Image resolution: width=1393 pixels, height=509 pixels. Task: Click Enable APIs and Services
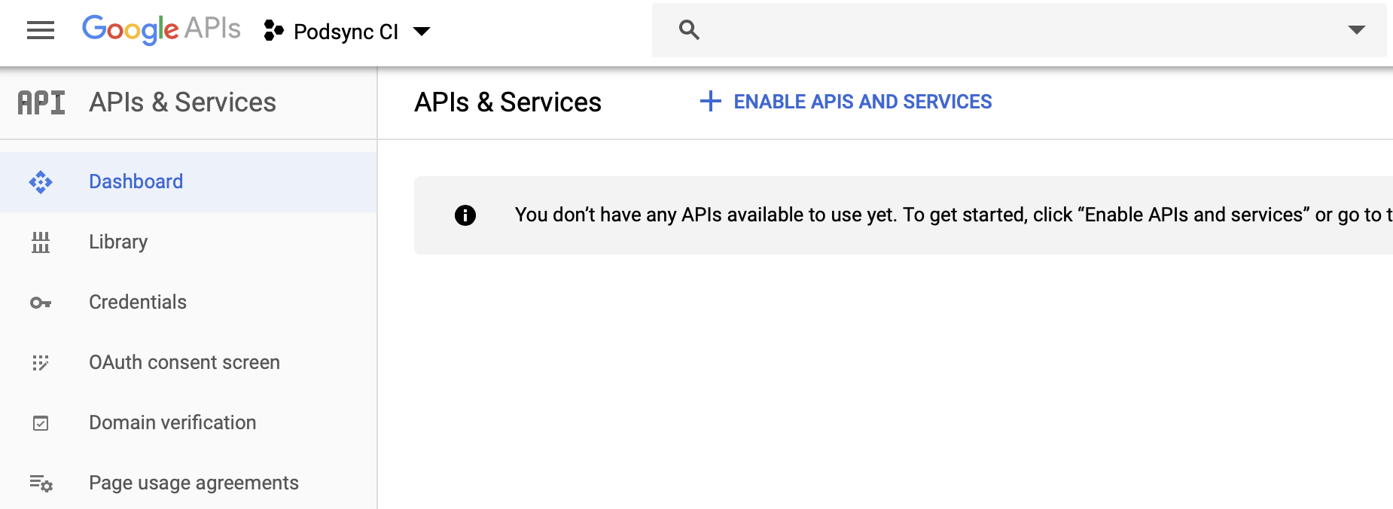pos(862,102)
